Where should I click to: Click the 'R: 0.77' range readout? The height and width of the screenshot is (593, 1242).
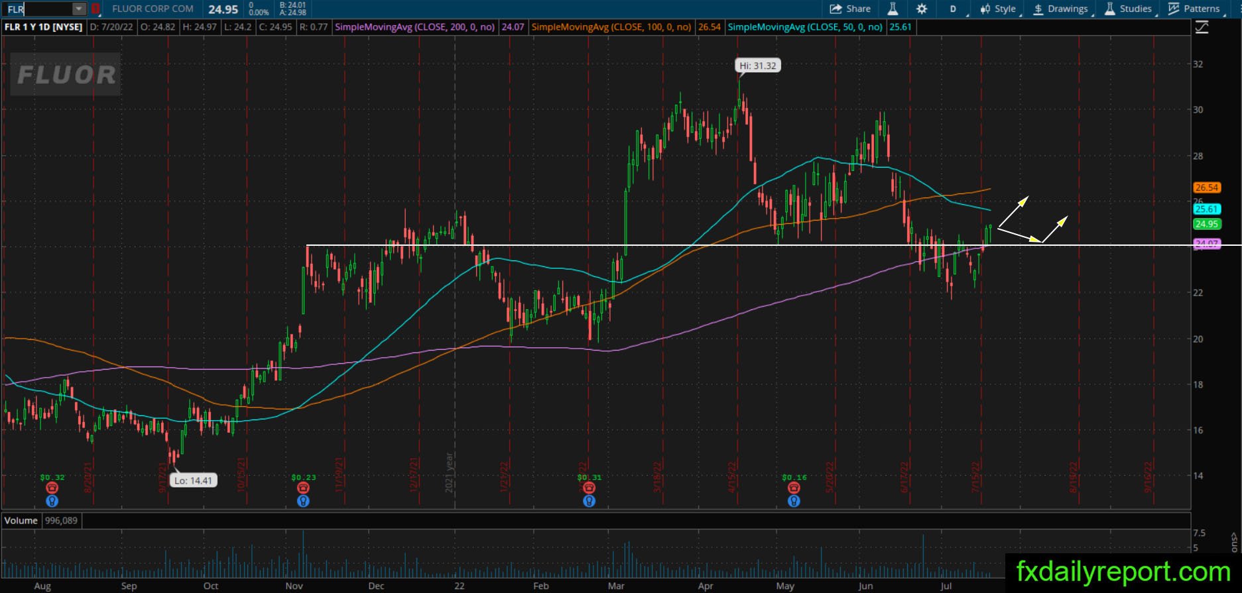(314, 27)
